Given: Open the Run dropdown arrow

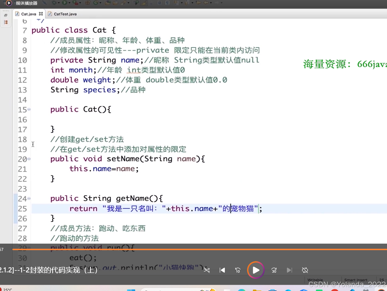Looking at the screenshot, I should (69, 3).
